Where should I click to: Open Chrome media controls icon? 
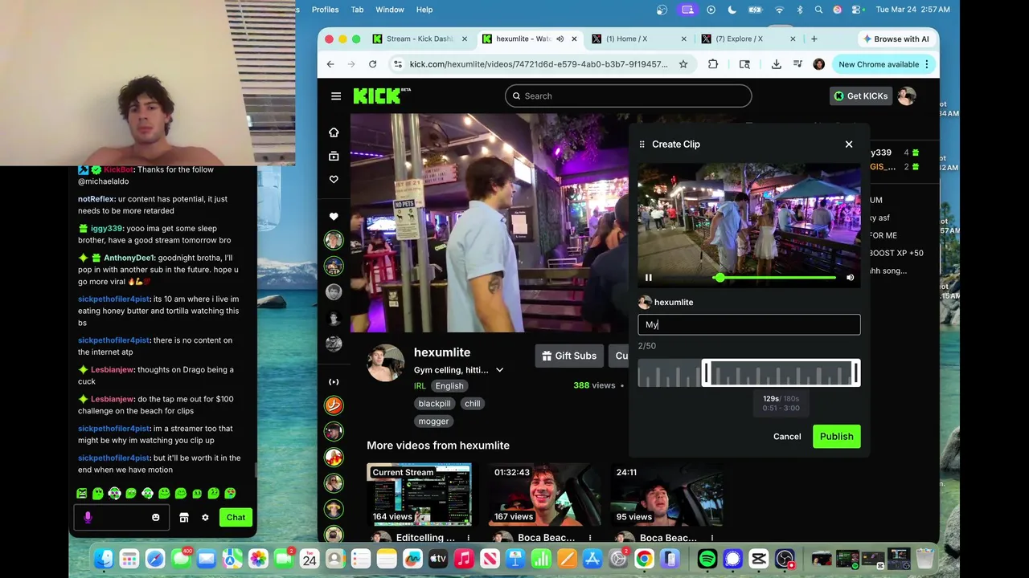(x=797, y=64)
